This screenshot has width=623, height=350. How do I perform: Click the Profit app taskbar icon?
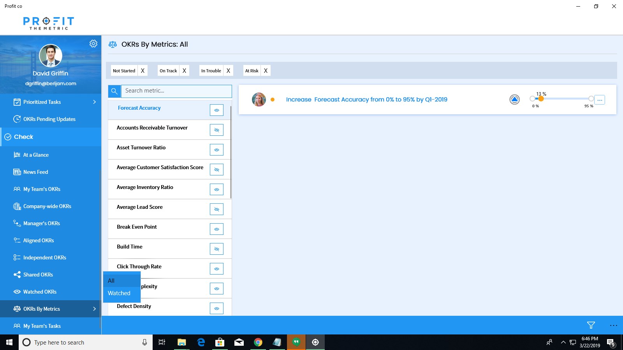coord(315,342)
